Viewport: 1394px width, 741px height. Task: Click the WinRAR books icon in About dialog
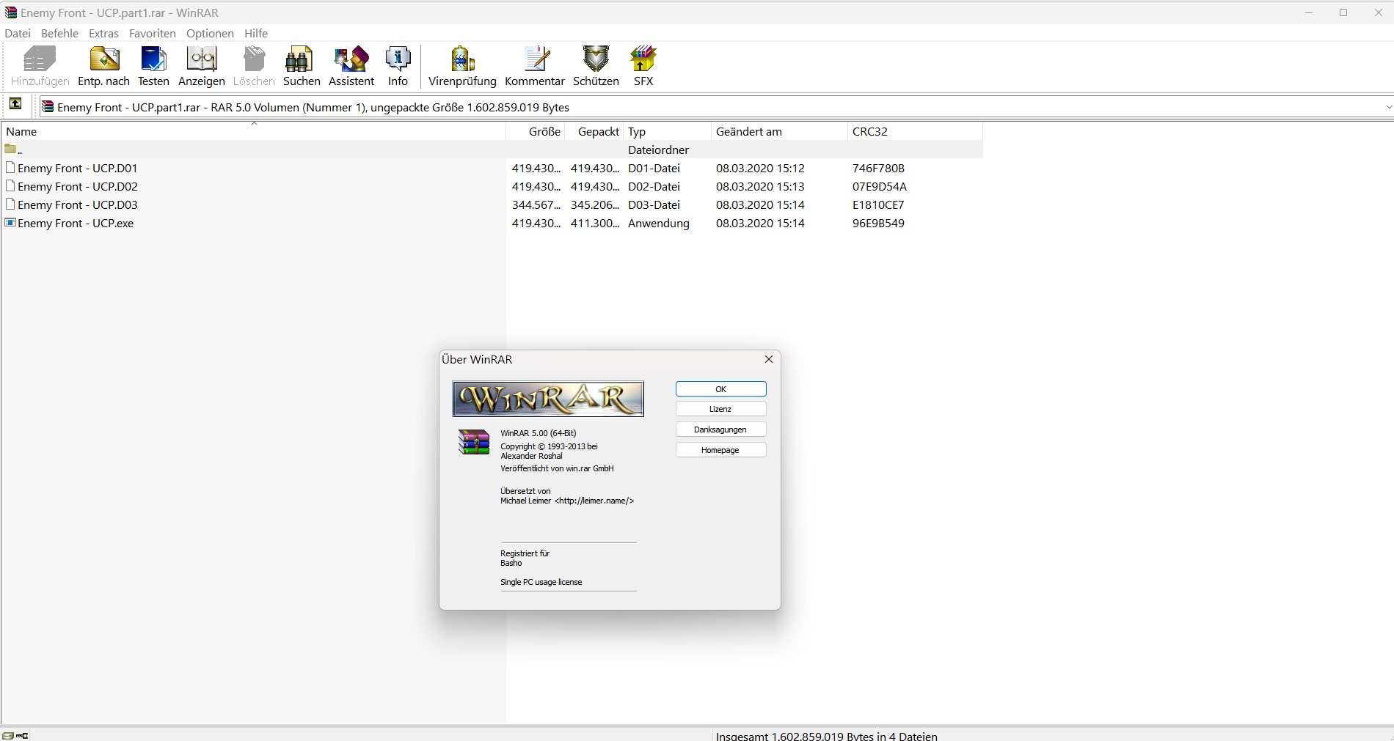point(474,442)
